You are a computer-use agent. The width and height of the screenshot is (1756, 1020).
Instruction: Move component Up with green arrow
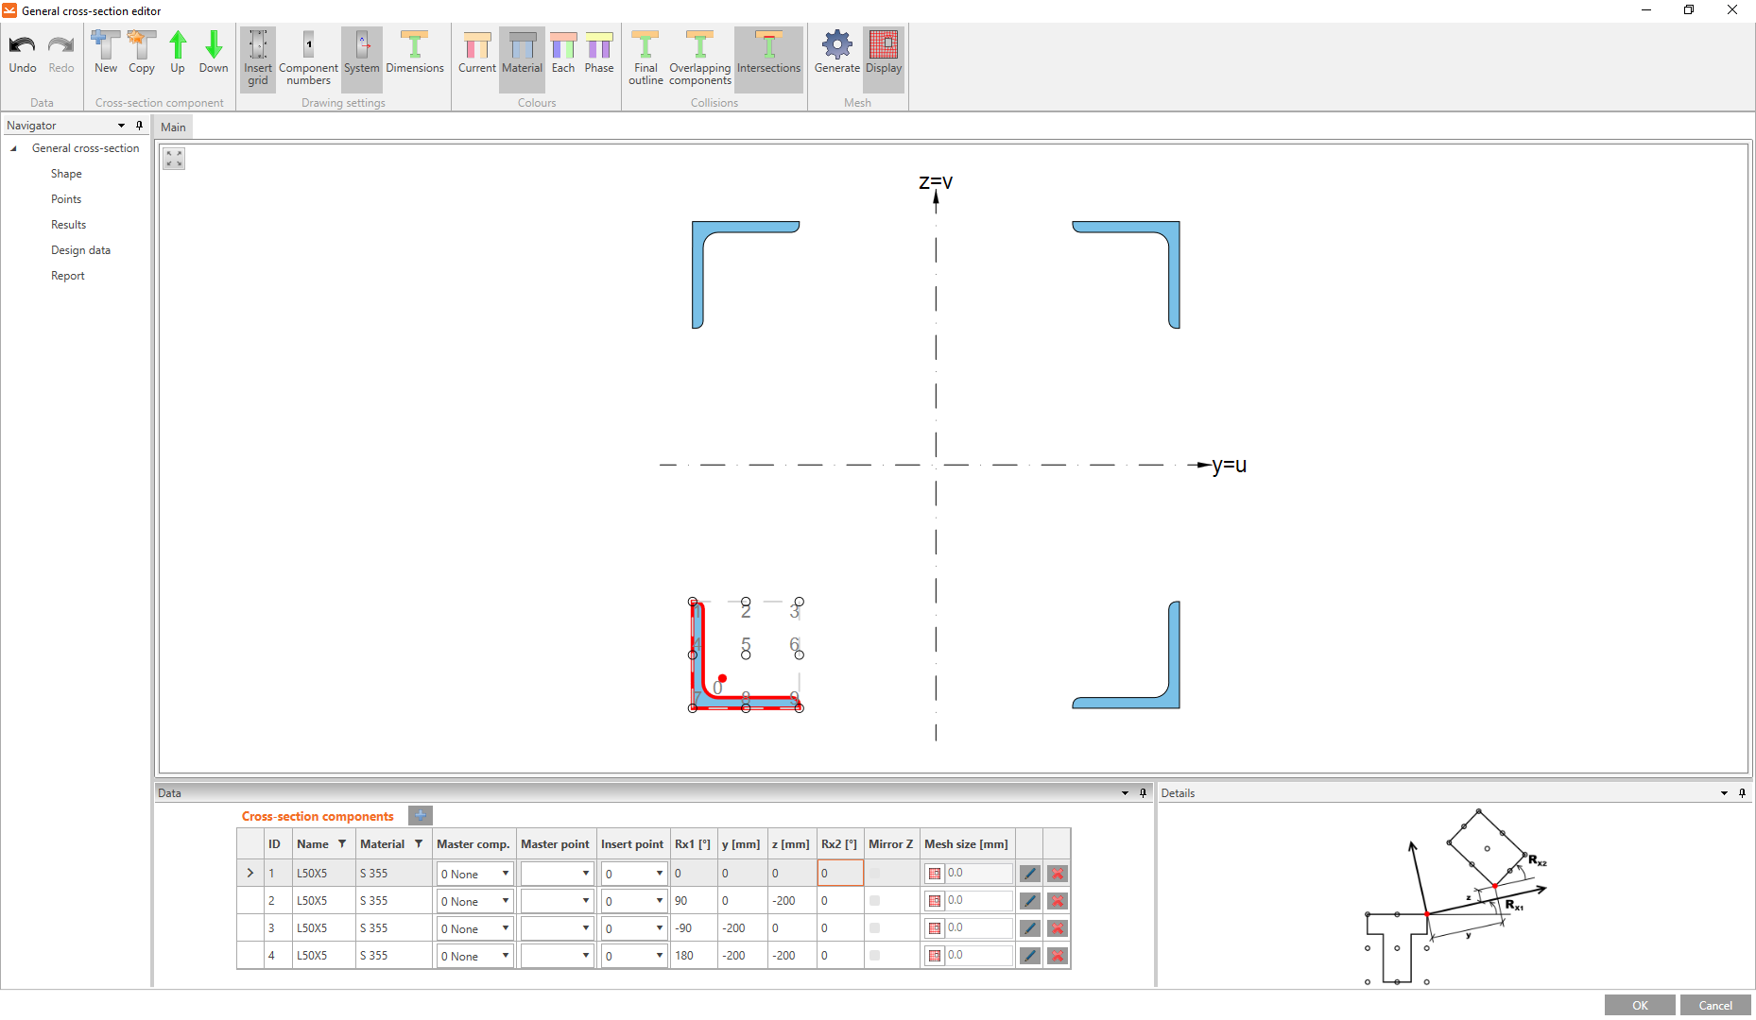pos(178,53)
